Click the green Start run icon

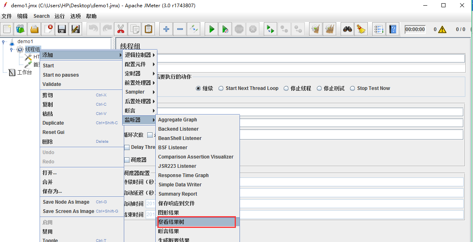coord(212,29)
